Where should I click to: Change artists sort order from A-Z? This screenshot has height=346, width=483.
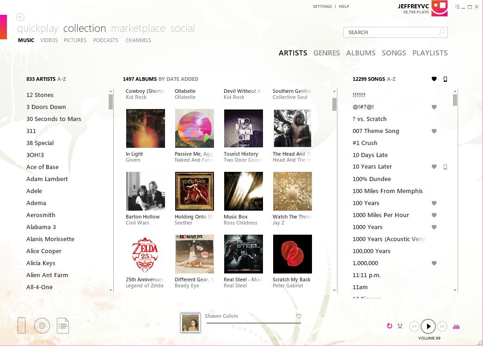61,79
